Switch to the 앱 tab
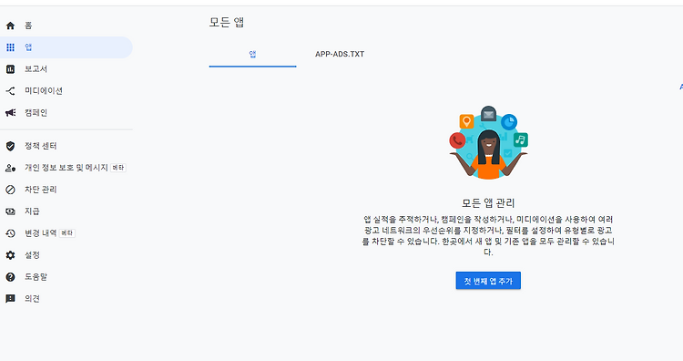This screenshot has height=361, width=683. point(252,55)
